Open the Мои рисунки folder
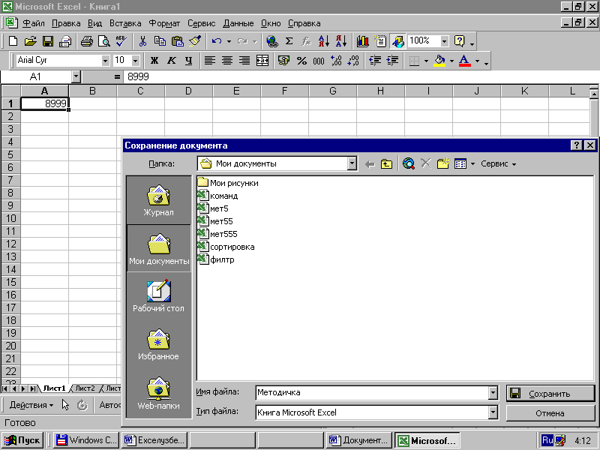The height and width of the screenshot is (450, 600). coord(228,183)
